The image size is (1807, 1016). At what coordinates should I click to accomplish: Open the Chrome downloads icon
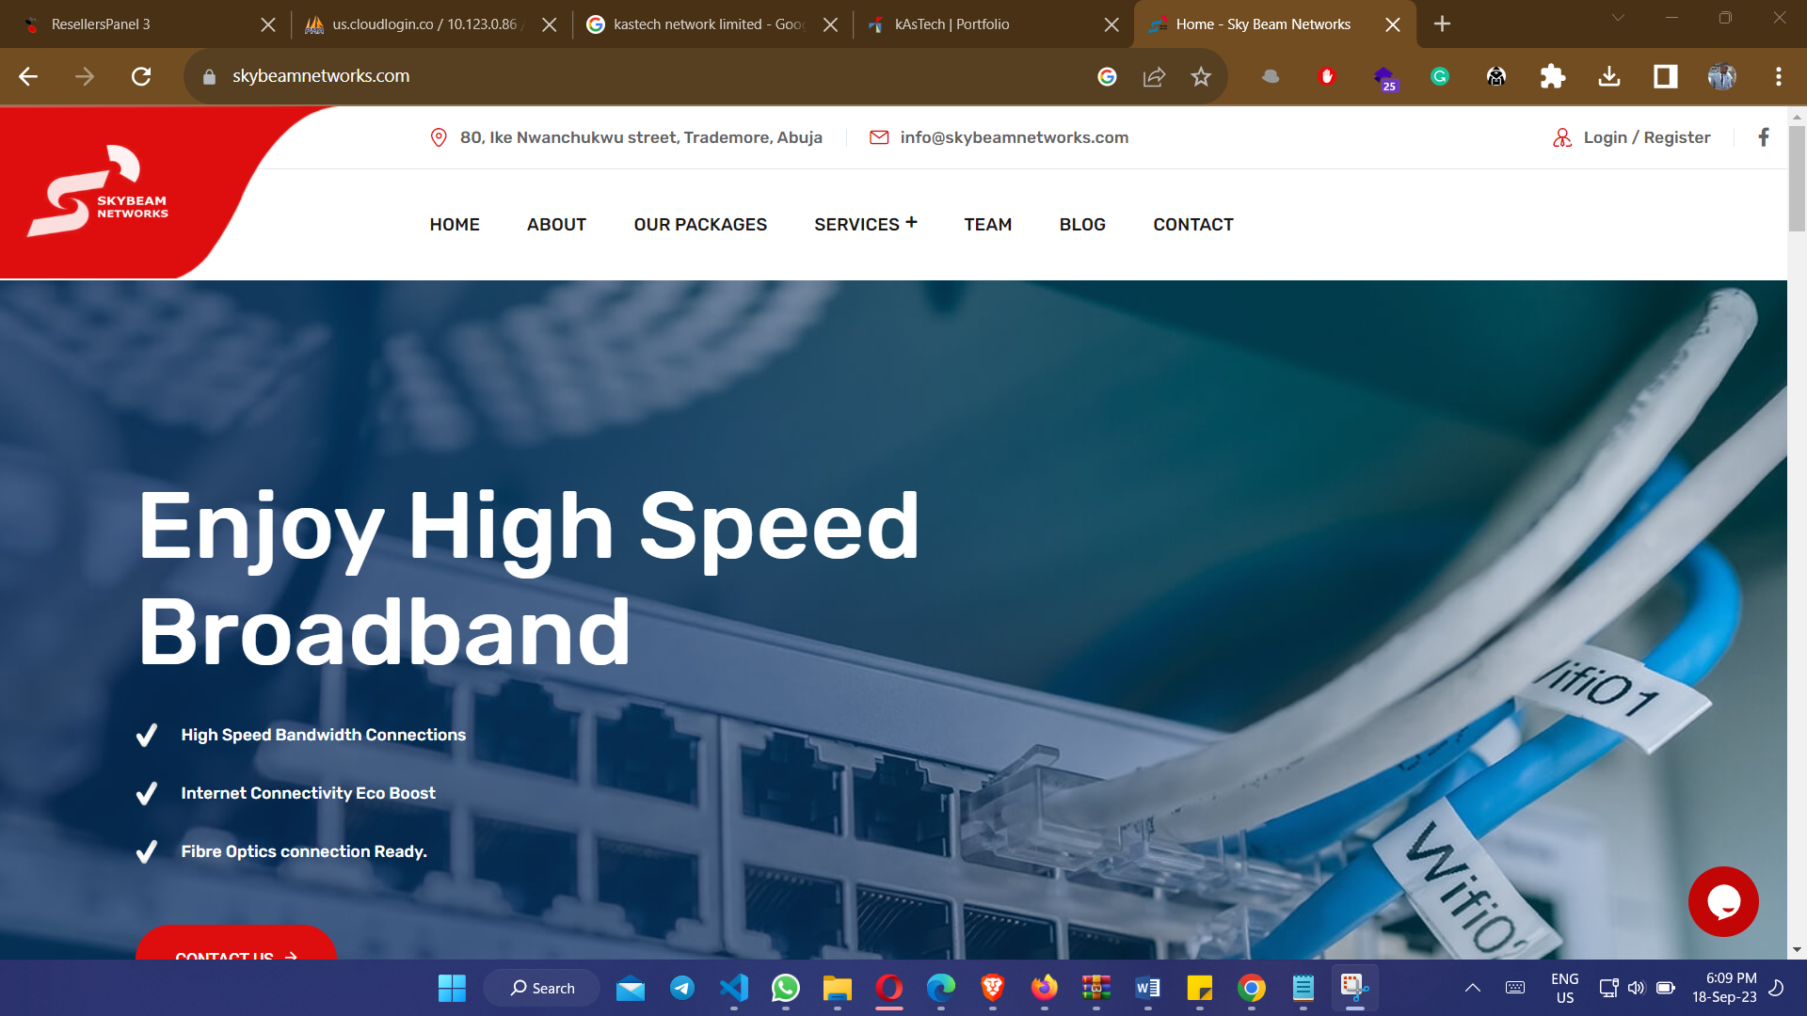coord(1609,76)
